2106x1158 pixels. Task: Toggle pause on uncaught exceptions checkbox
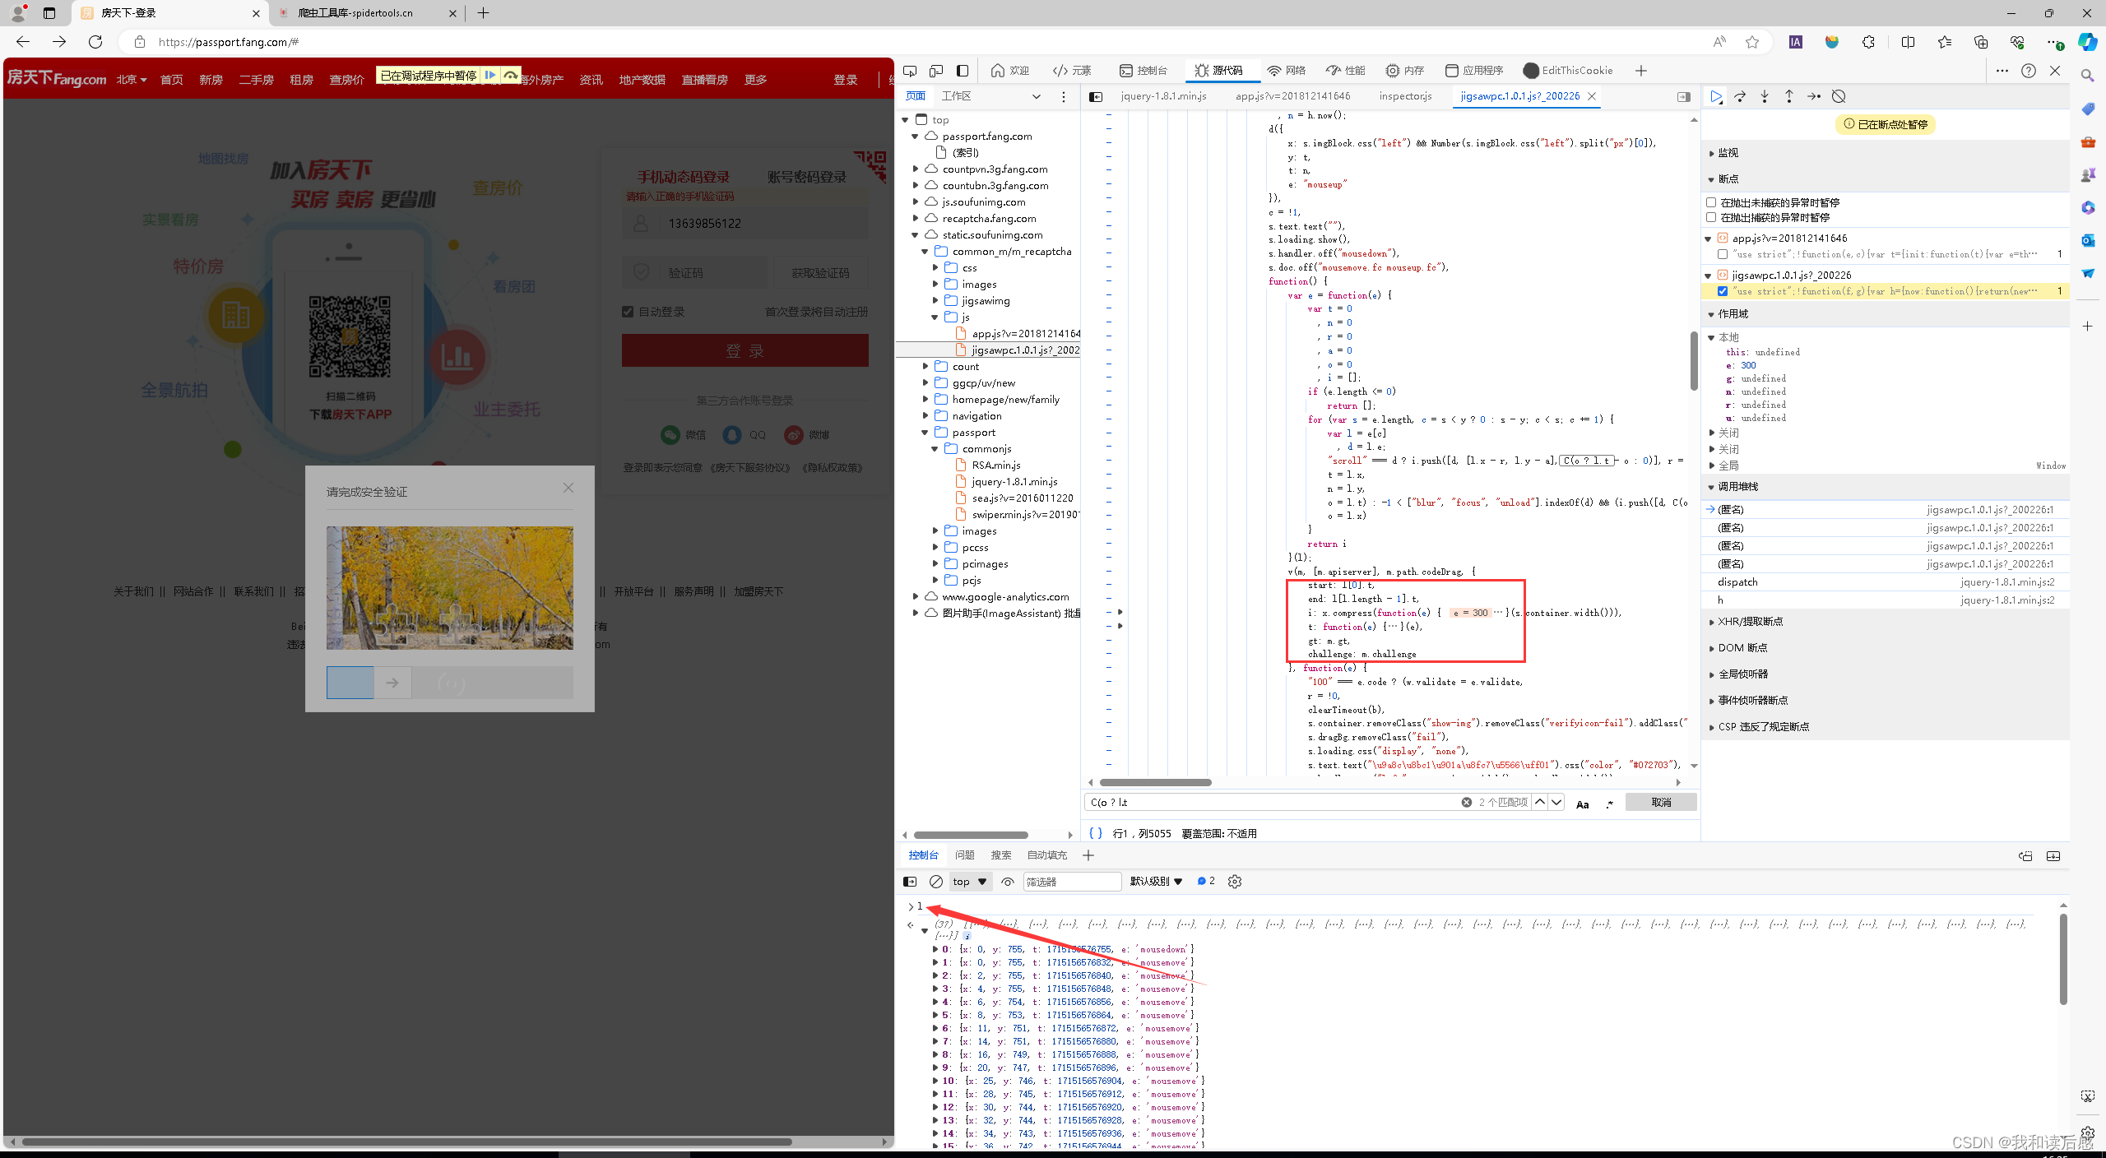click(1711, 202)
